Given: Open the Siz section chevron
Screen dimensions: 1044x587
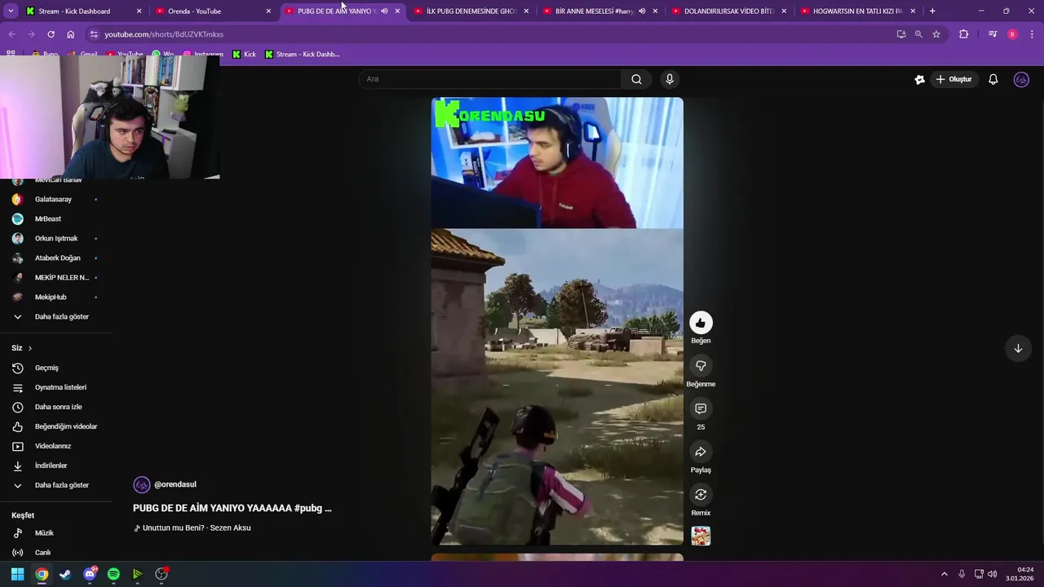Looking at the screenshot, I should [30, 348].
